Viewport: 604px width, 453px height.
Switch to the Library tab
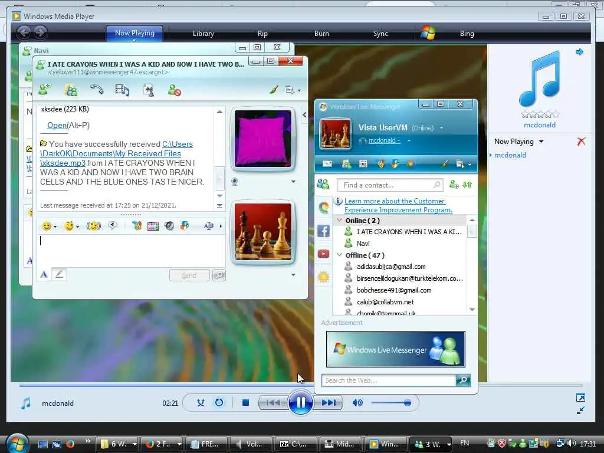pyautogui.click(x=203, y=34)
